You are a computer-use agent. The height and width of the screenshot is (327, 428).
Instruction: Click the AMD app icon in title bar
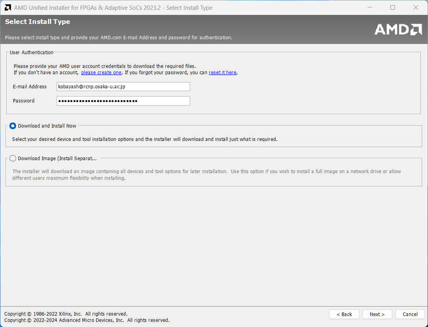coord(7,8)
